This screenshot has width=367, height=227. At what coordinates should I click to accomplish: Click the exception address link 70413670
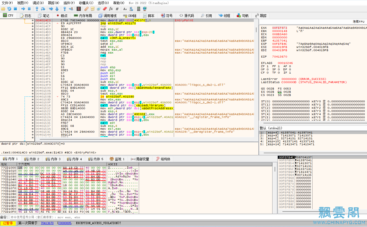pos(47,223)
